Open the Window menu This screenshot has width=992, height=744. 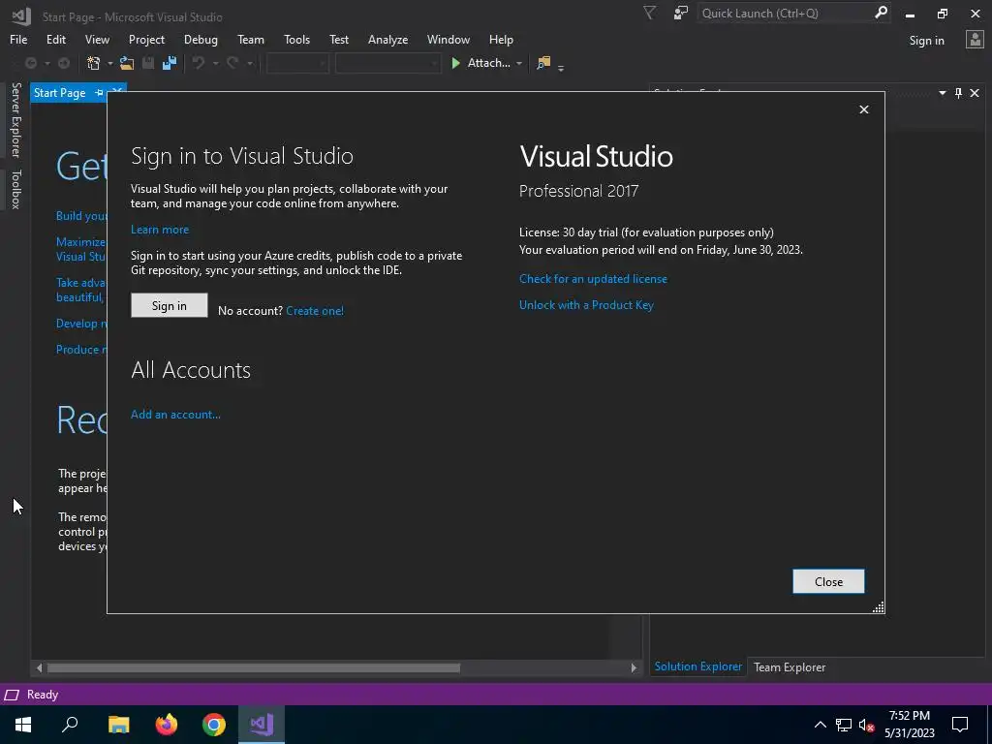[448, 39]
